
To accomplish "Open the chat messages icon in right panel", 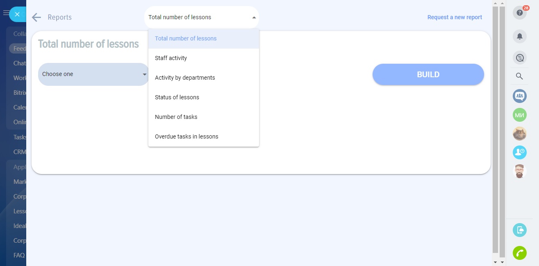I will [x=519, y=58].
